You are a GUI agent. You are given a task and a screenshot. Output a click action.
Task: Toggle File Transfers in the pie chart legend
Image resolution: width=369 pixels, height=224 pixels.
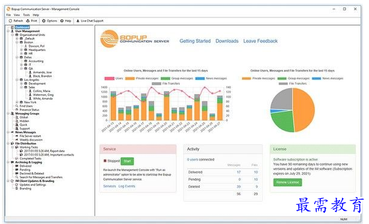[x=293, y=83]
